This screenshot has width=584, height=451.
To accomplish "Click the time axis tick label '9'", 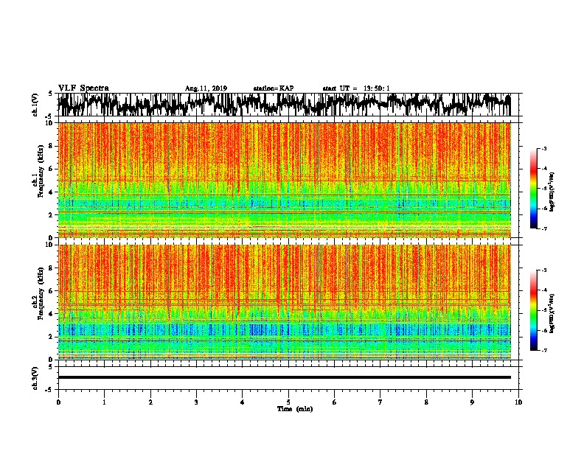I will tap(472, 402).
